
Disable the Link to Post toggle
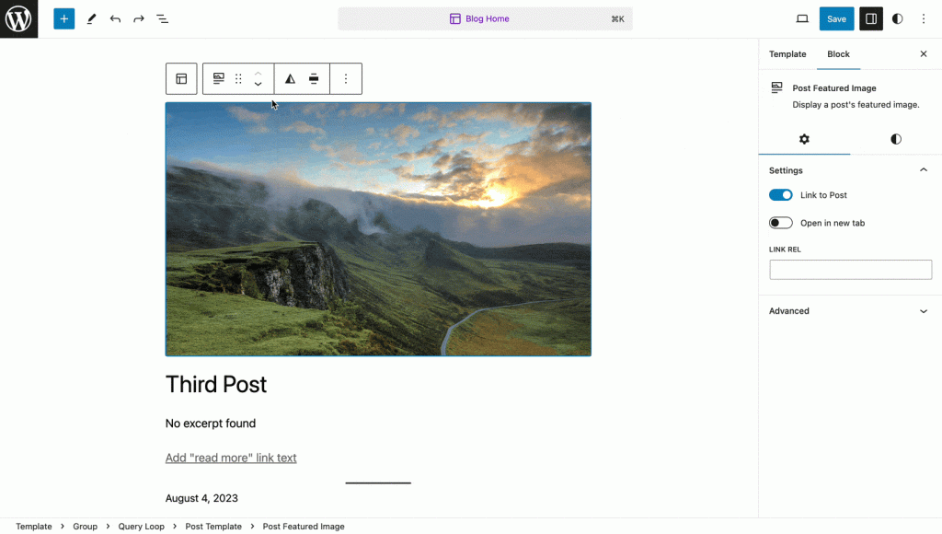click(781, 195)
